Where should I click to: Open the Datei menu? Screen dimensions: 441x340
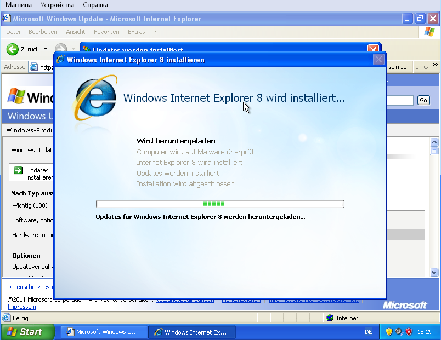pyautogui.click(x=13, y=32)
